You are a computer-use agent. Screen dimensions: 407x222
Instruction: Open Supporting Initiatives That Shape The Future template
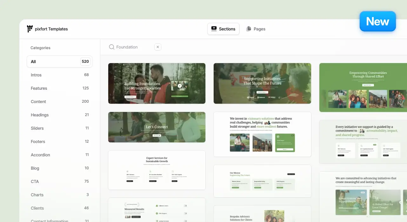pos(262,83)
